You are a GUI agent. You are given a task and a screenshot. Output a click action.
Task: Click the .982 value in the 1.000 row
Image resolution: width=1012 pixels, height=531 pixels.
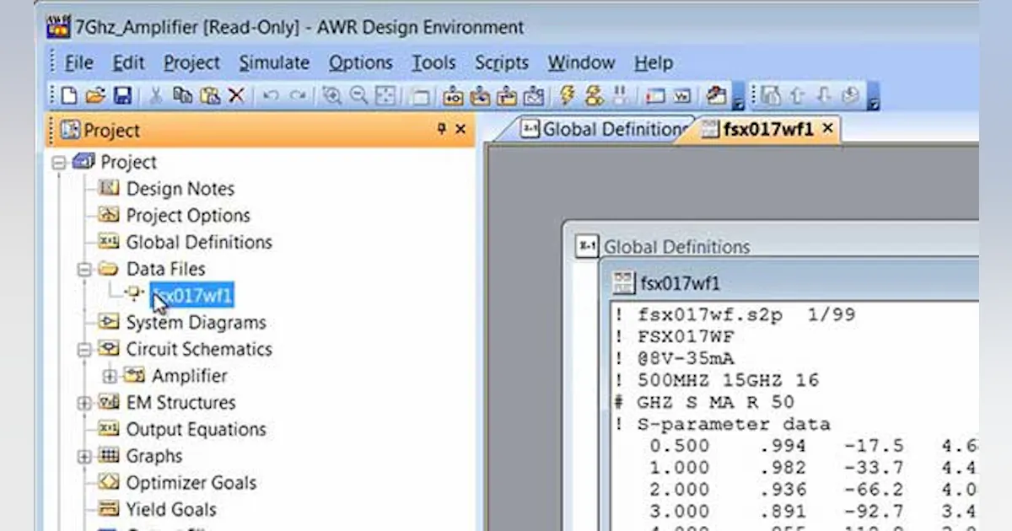[783, 468]
